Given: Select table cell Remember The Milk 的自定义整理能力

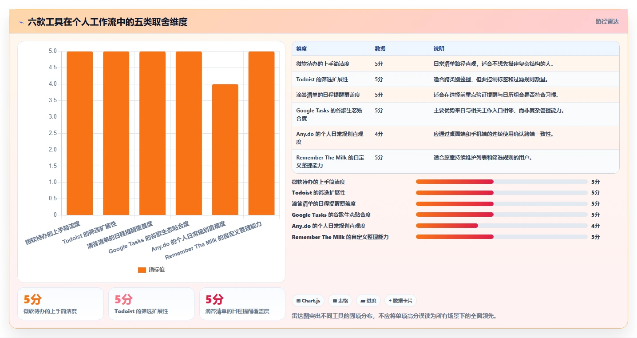Looking at the screenshot, I should coord(330,162).
